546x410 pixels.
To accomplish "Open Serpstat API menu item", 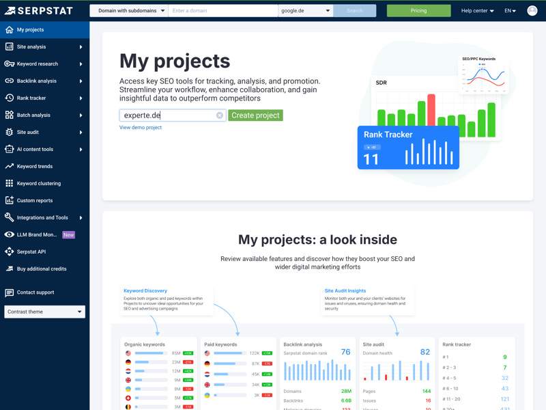I will (44, 251).
